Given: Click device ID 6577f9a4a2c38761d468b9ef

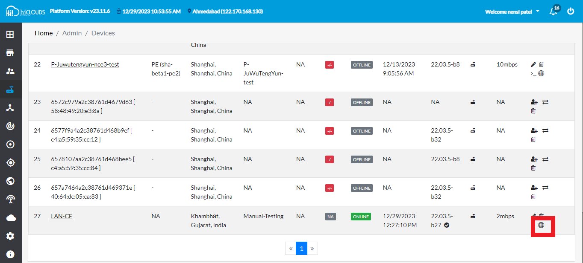Looking at the screenshot, I should click(90, 130).
